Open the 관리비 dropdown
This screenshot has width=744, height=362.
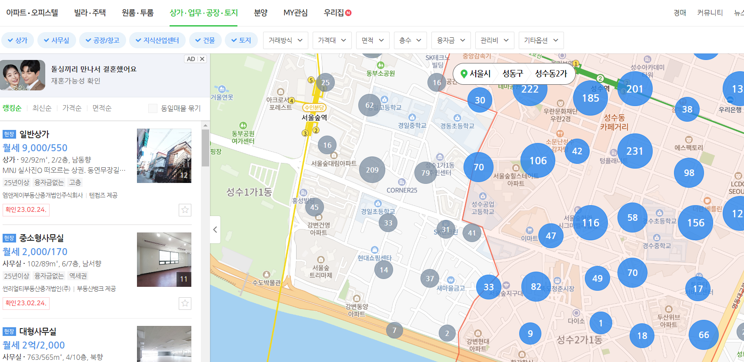495,40
